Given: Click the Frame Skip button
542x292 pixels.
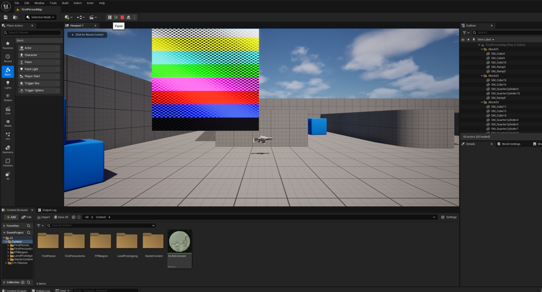Looking at the screenshot, I should coord(116,17).
